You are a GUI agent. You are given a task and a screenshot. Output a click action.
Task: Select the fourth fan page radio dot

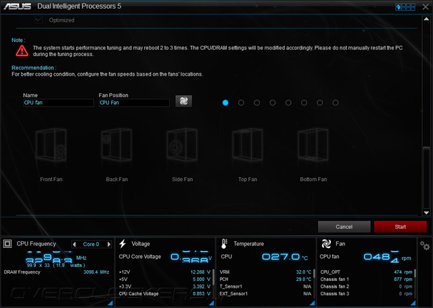click(273, 103)
